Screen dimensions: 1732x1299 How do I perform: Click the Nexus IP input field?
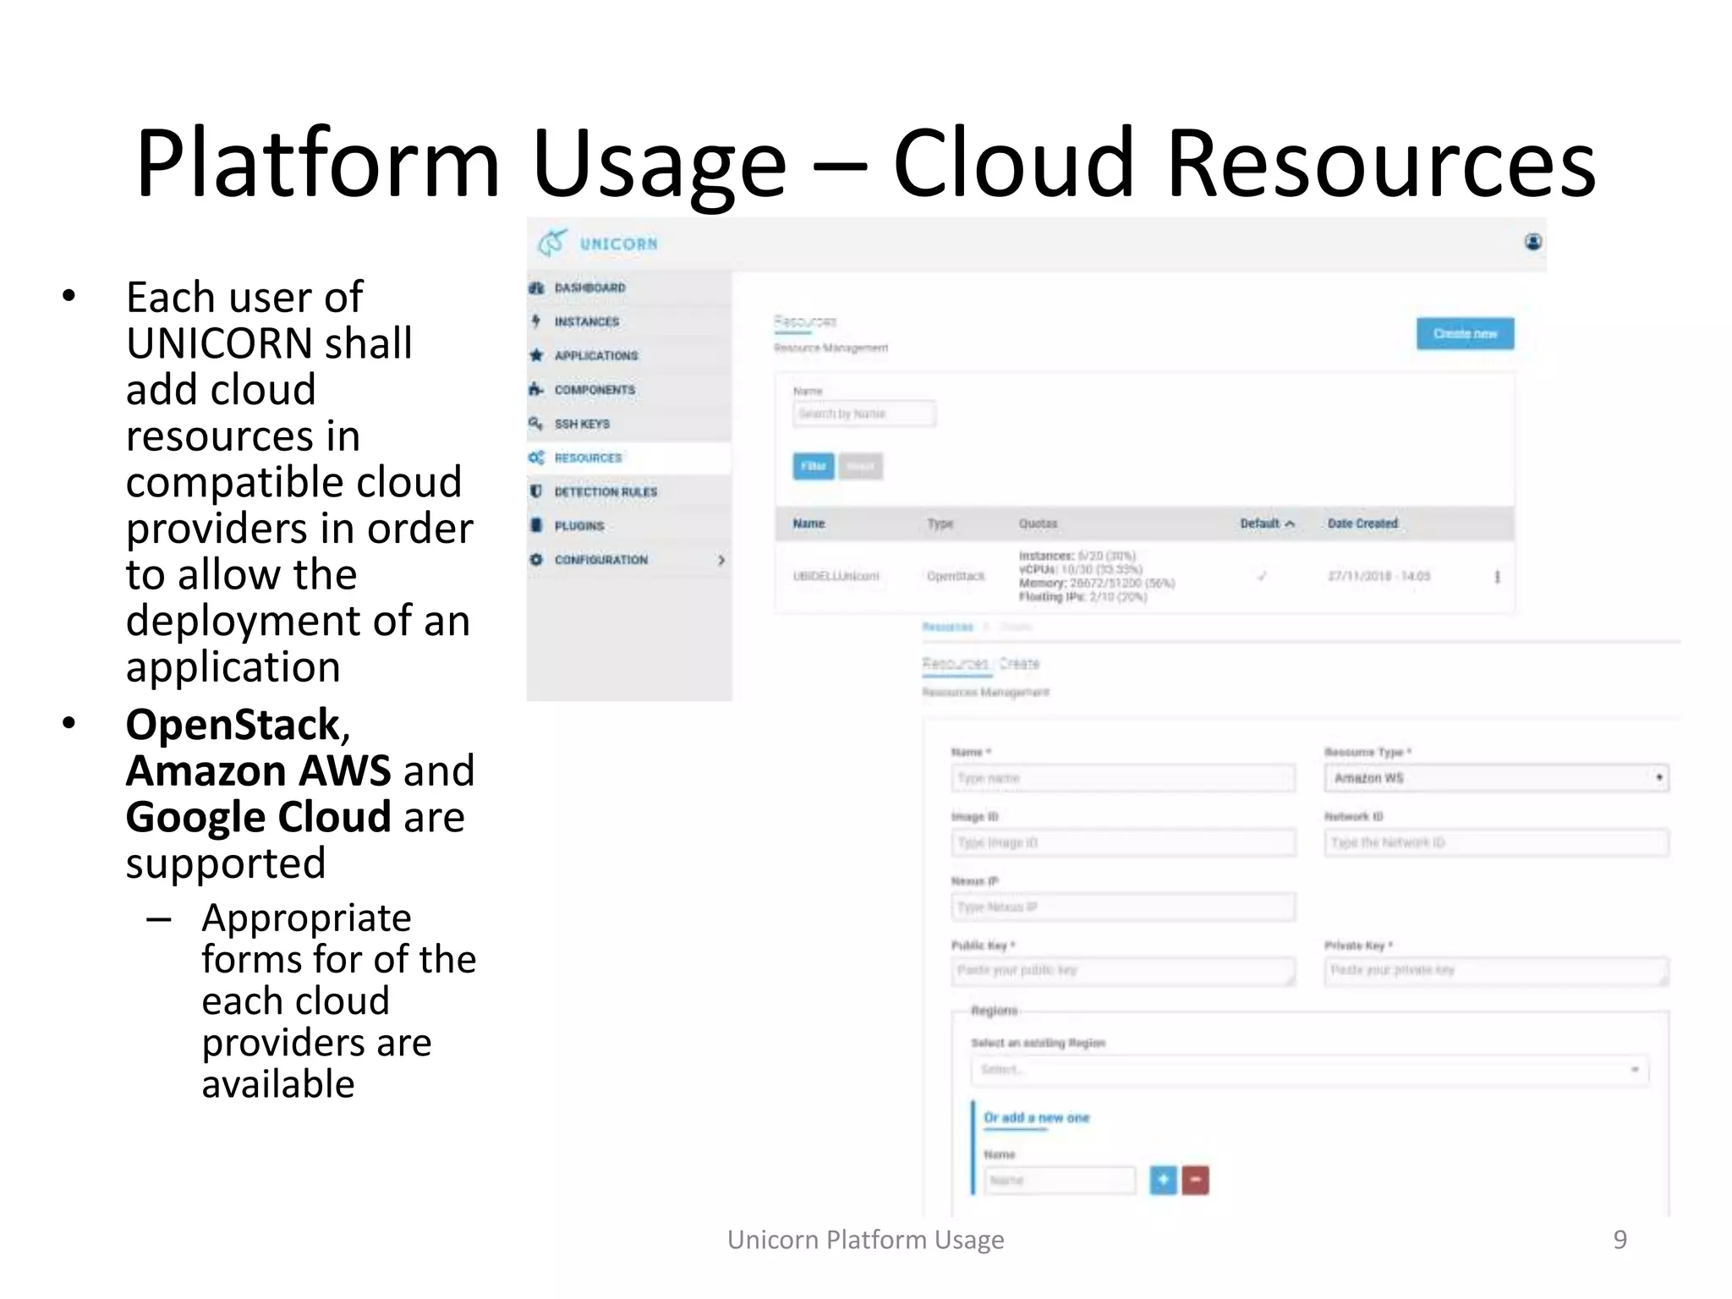tap(1123, 907)
